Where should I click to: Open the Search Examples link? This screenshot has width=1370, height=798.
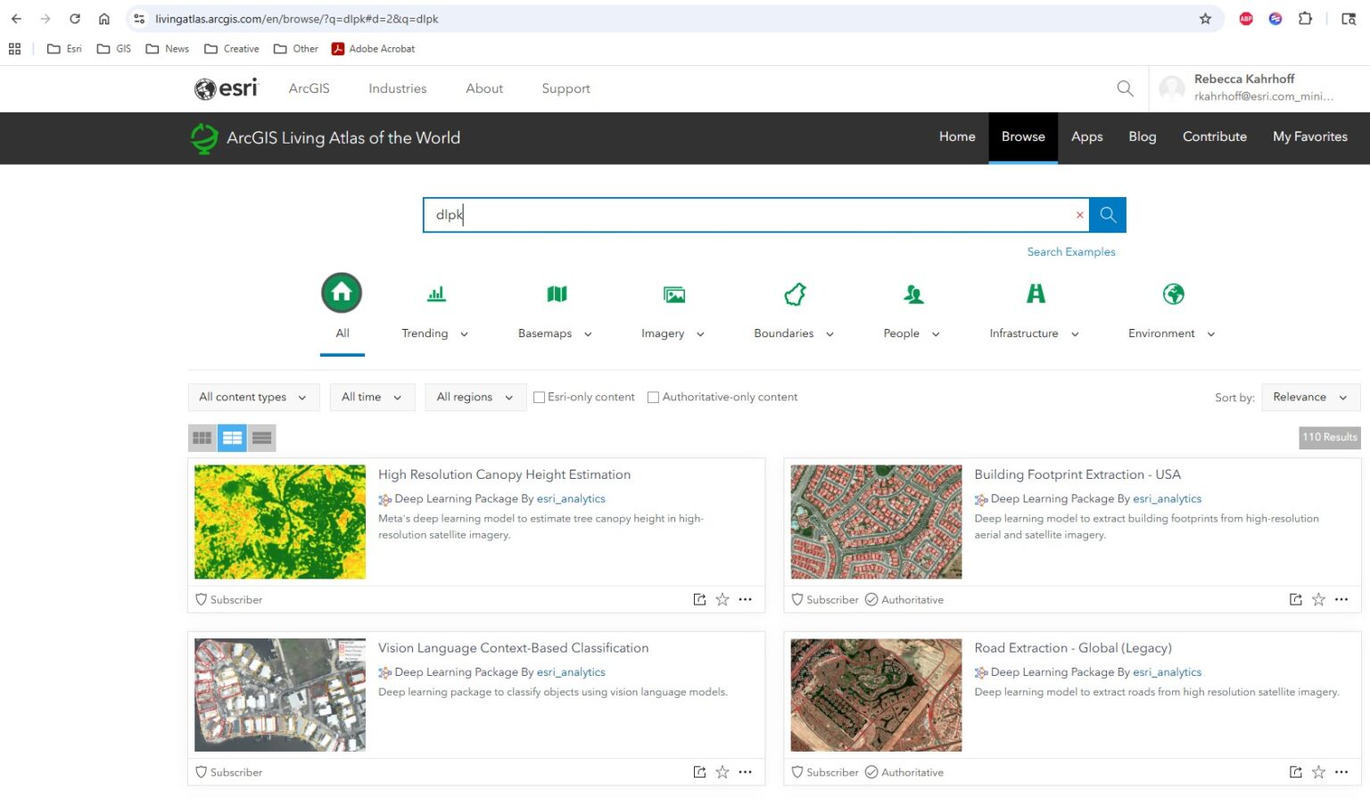tap(1070, 252)
